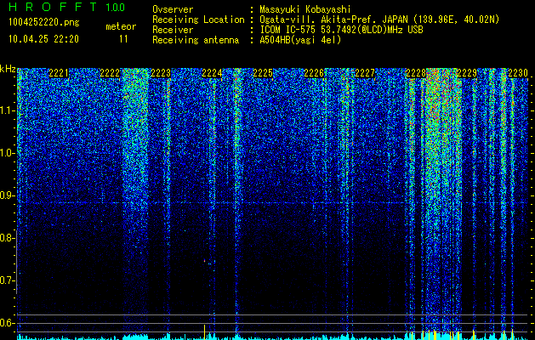Viewport: 535px width, 340px height.
Task: Click the HROFFT 1.0.0 title text
Action: click(66, 7)
